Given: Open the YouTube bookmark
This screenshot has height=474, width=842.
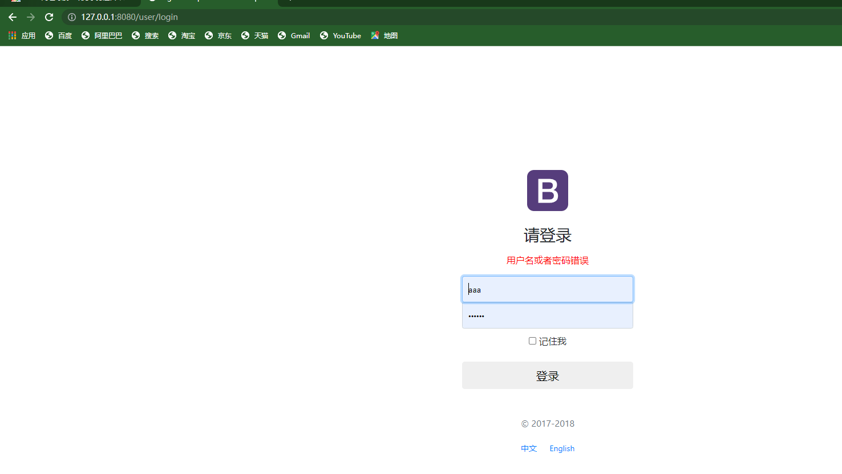Looking at the screenshot, I should (346, 35).
